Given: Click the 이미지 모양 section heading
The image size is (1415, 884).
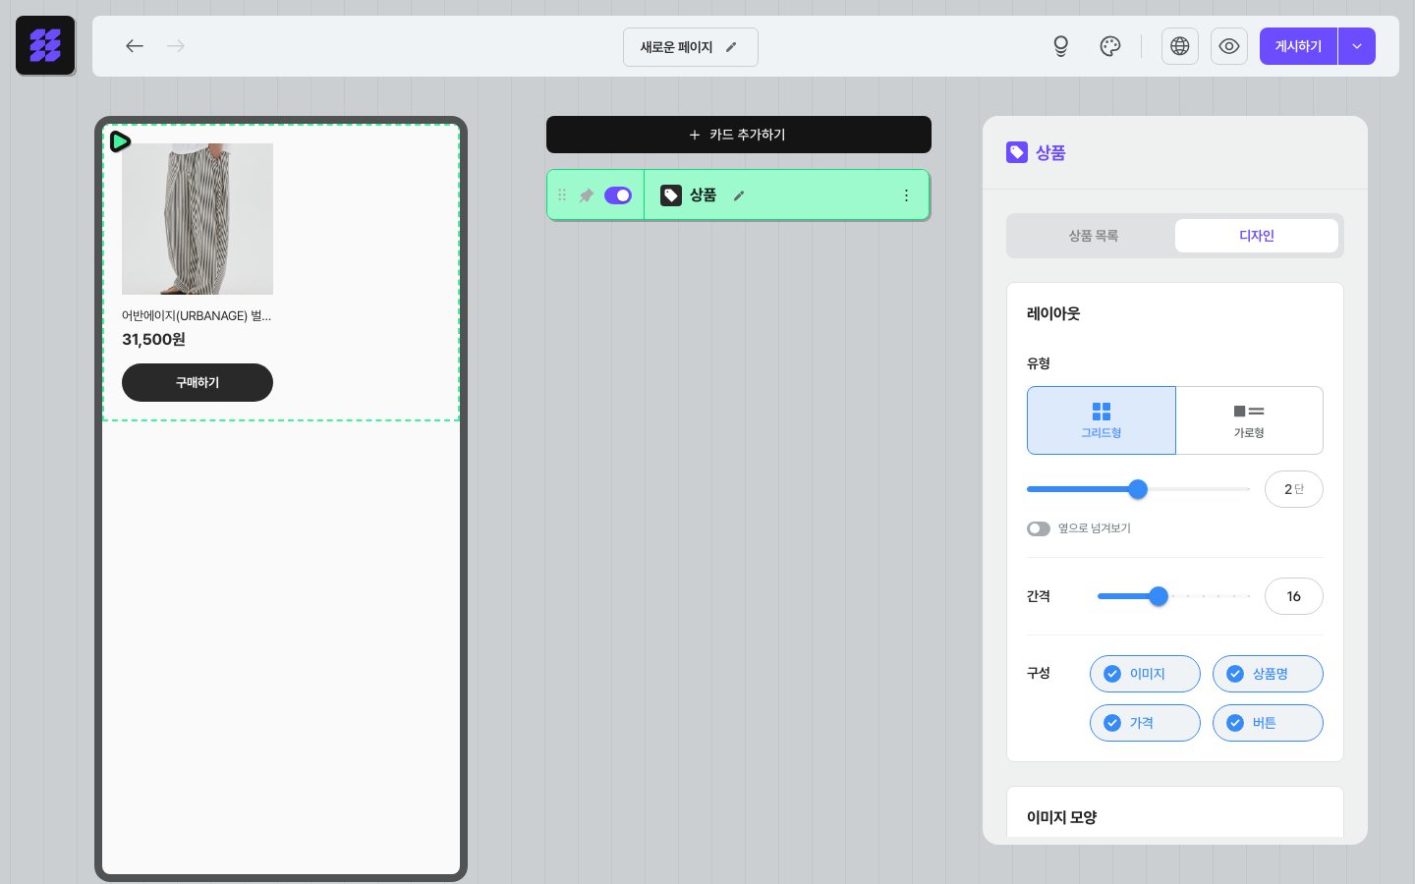Looking at the screenshot, I should coord(1061,817).
